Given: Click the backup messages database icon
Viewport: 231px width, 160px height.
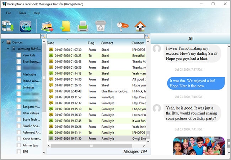Looking at the screenshot, I should (7, 26).
